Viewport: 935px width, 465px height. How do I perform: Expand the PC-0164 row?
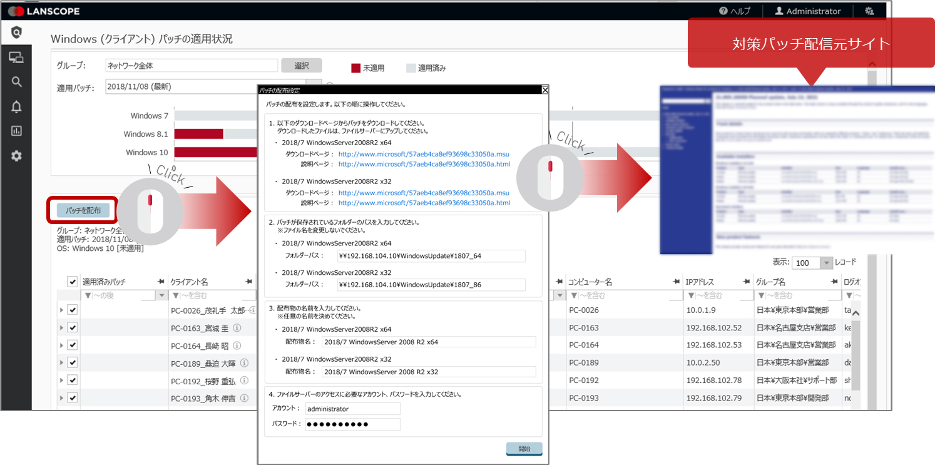(61, 345)
